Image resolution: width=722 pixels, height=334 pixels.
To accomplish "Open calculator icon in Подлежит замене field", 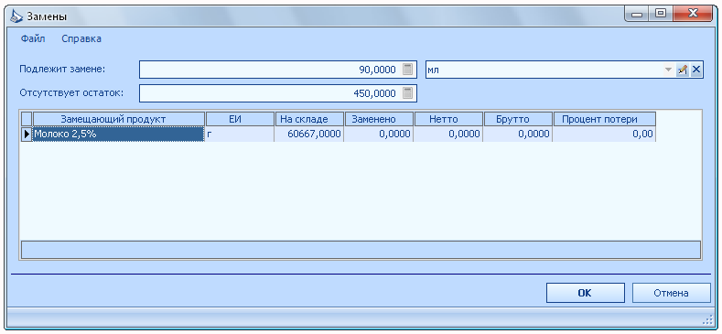I will (x=407, y=70).
